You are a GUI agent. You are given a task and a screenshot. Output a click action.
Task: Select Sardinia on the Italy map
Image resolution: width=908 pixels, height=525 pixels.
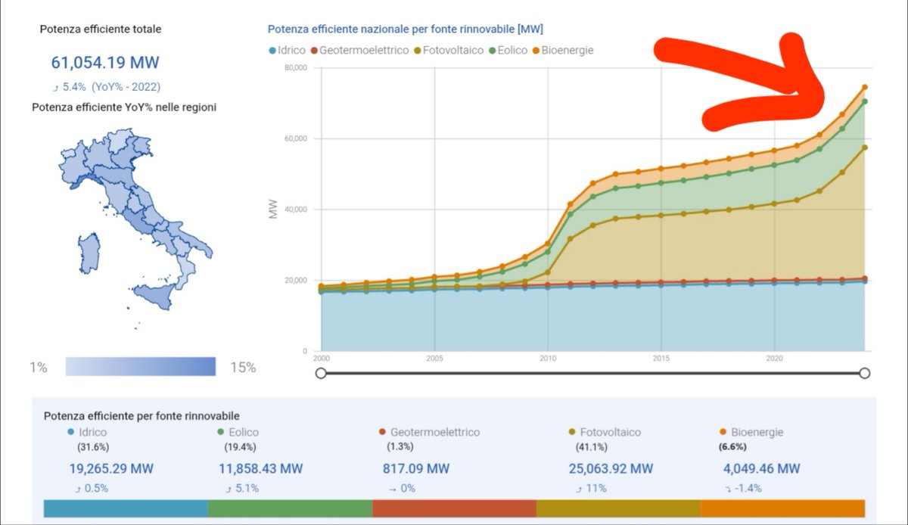(x=89, y=253)
